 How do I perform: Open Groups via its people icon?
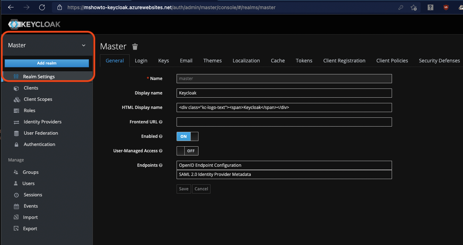click(16, 172)
